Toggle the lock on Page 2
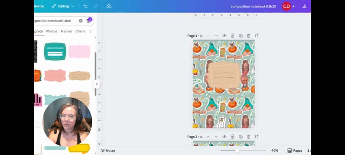345x155 pixels. [x=232, y=137]
